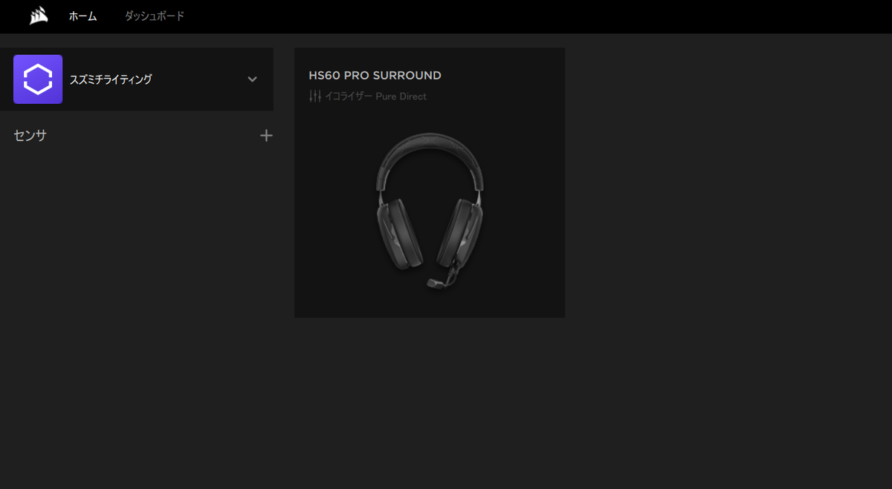Viewport: 892px width, 489px height.
Task: Add a sensor with the plus icon
Action: 266,136
